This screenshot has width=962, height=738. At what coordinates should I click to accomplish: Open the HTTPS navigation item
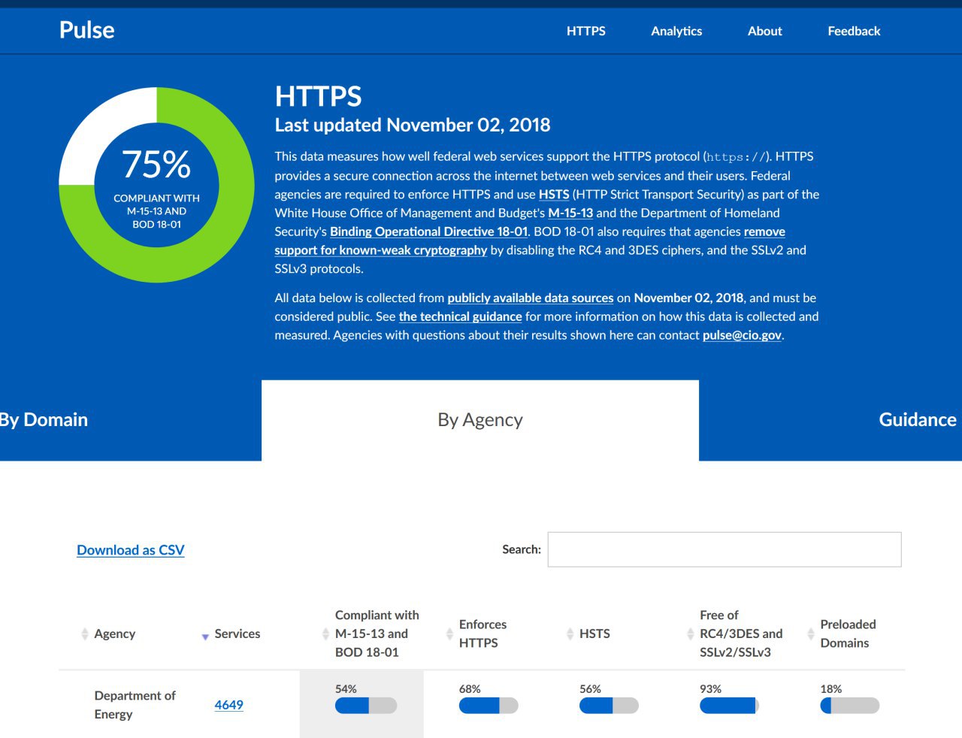coord(585,31)
